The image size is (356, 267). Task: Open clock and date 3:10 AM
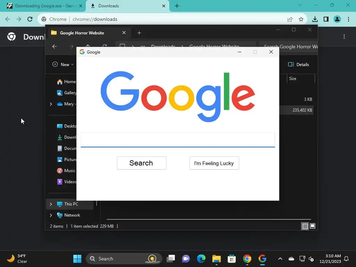tap(330, 259)
